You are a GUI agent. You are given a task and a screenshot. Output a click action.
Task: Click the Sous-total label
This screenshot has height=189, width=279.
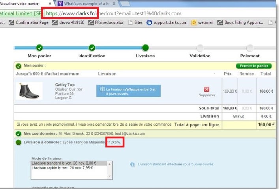point(209,108)
